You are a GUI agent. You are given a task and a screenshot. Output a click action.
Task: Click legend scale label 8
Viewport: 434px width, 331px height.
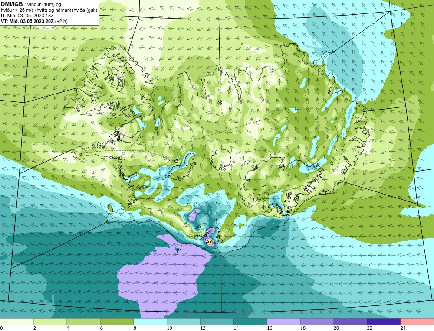click(135, 328)
